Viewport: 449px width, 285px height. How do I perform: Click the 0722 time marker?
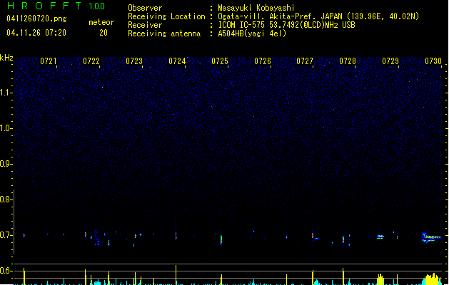tap(91, 61)
